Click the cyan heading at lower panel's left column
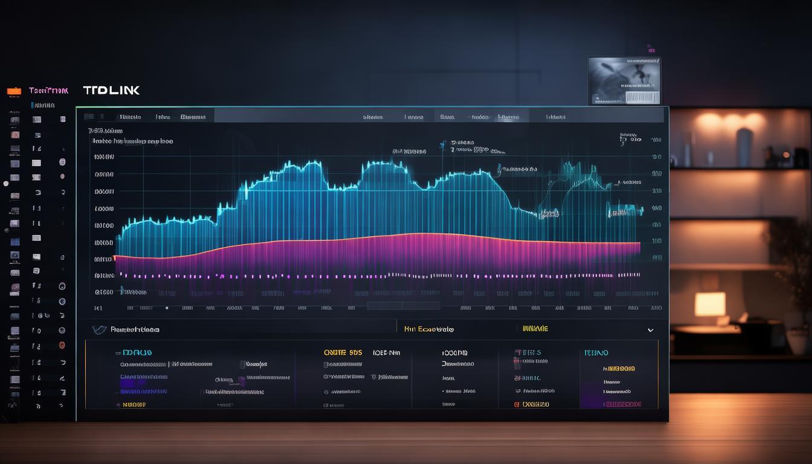This screenshot has width=812, height=464. pos(137,352)
